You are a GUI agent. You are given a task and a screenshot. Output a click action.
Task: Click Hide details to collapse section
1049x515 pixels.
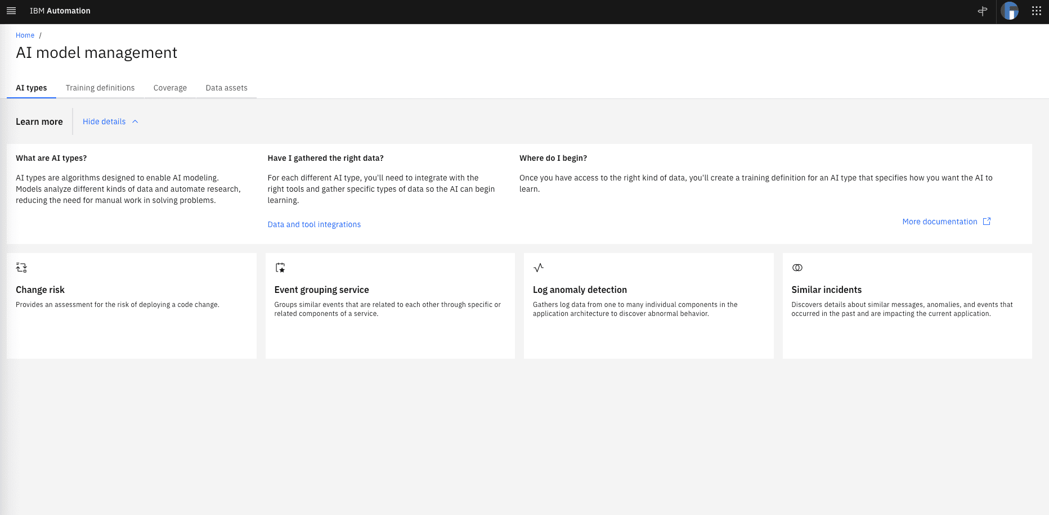104,121
